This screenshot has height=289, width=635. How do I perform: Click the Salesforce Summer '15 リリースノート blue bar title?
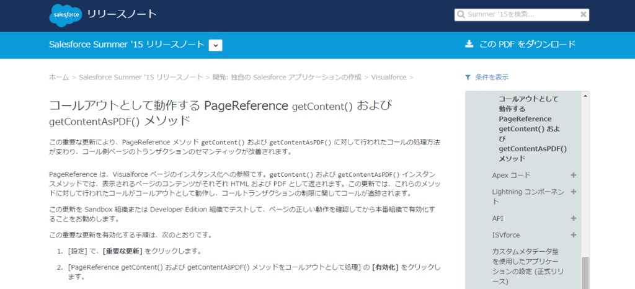point(127,45)
